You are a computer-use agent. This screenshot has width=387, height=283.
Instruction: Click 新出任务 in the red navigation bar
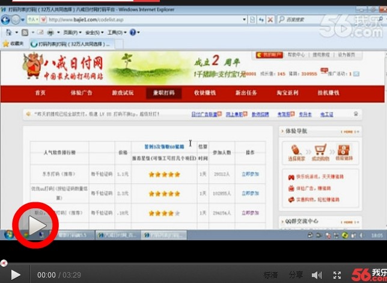[246, 93]
